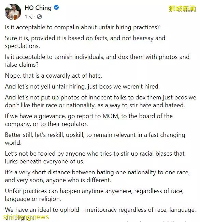The height and width of the screenshot is (222, 200).
Task: Open the 1天 post timestamp link
Action: tap(29, 17)
